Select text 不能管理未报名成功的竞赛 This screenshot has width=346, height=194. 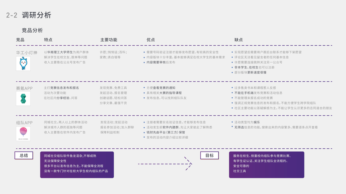(253, 98)
